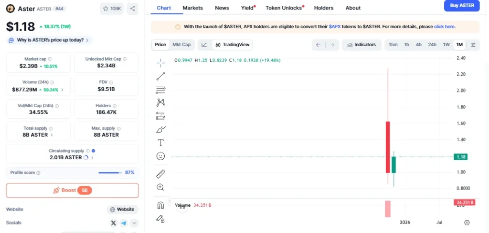Set chart interval to 1W
The image size is (489, 233).
[x=446, y=45]
